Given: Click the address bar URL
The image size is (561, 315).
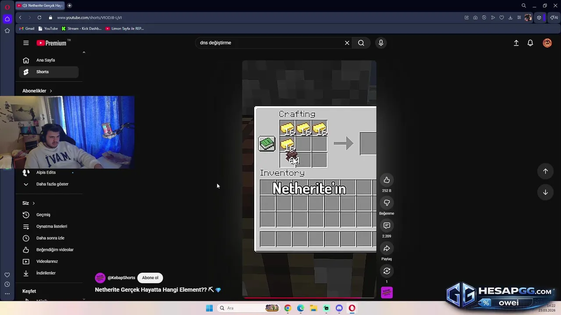Looking at the screenshot, I should point(89,17).
